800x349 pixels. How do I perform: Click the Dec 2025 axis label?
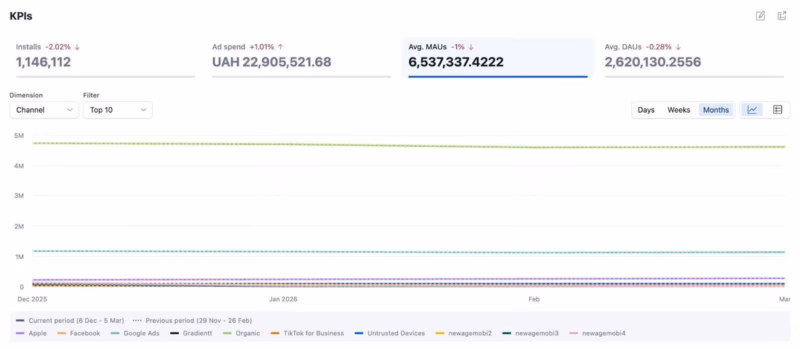click(x=32, y=299)
